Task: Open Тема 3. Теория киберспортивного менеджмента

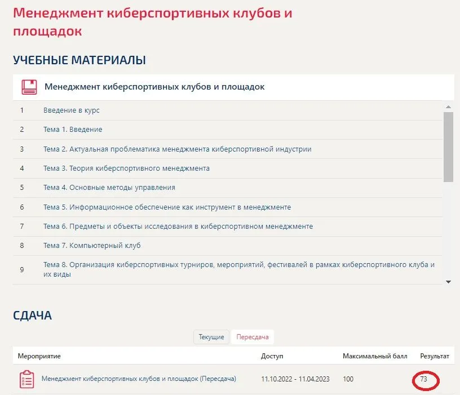Action: point(126,168)
